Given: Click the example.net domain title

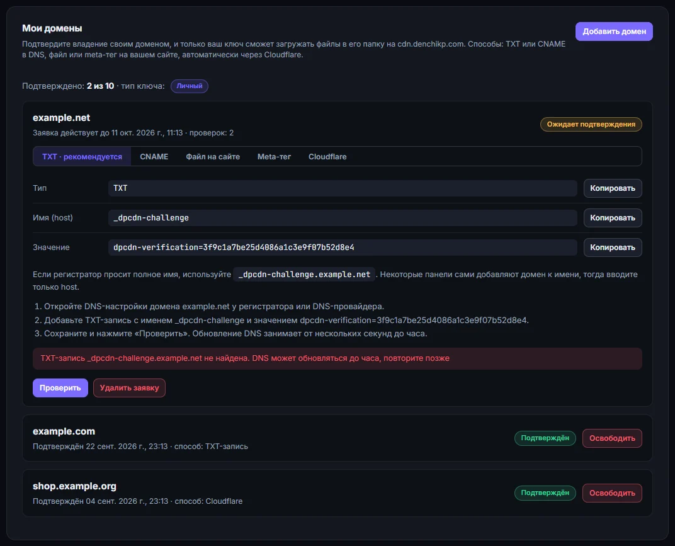Looking at the screenshot, I should point(62,118).
